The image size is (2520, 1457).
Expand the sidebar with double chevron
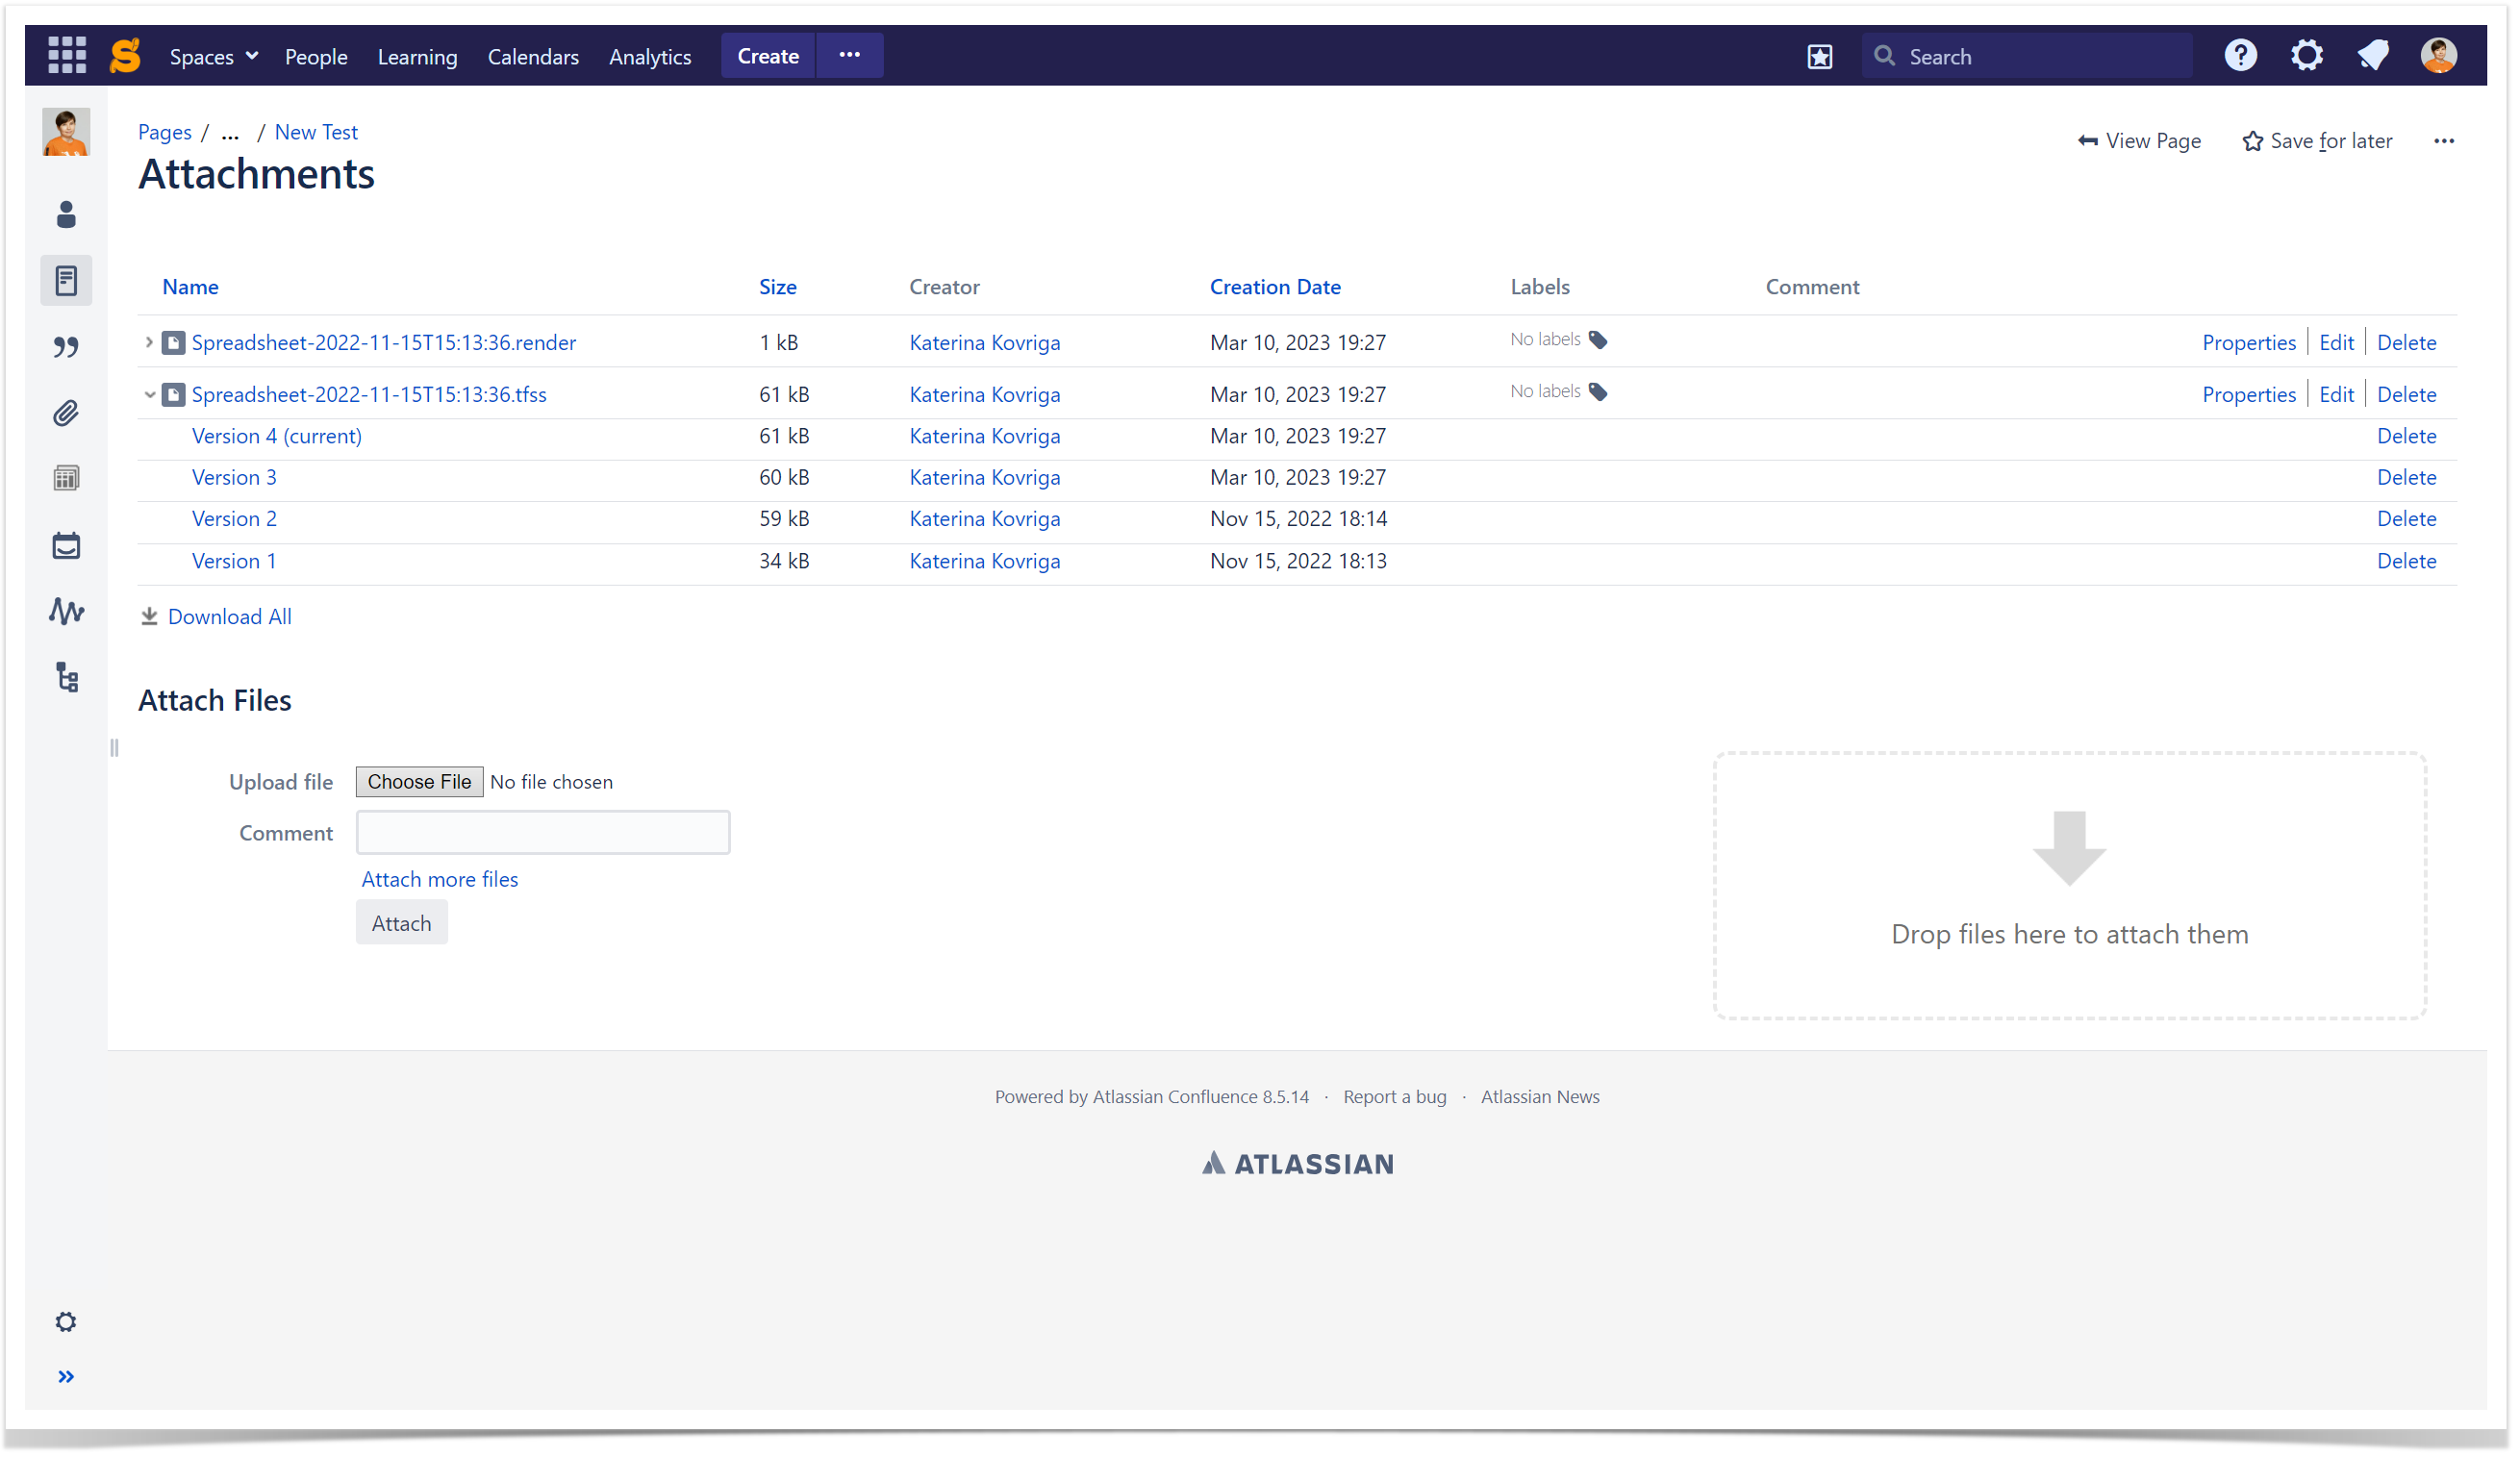[66, 1377]
